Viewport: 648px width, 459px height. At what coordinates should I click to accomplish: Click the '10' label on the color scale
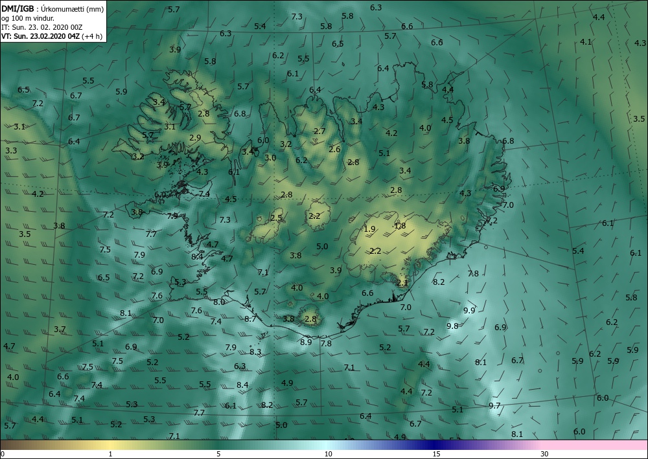(x=328, y=454)
